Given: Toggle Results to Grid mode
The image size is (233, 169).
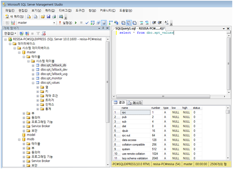Looking at the screenshot, I should (x=129, y=23).
